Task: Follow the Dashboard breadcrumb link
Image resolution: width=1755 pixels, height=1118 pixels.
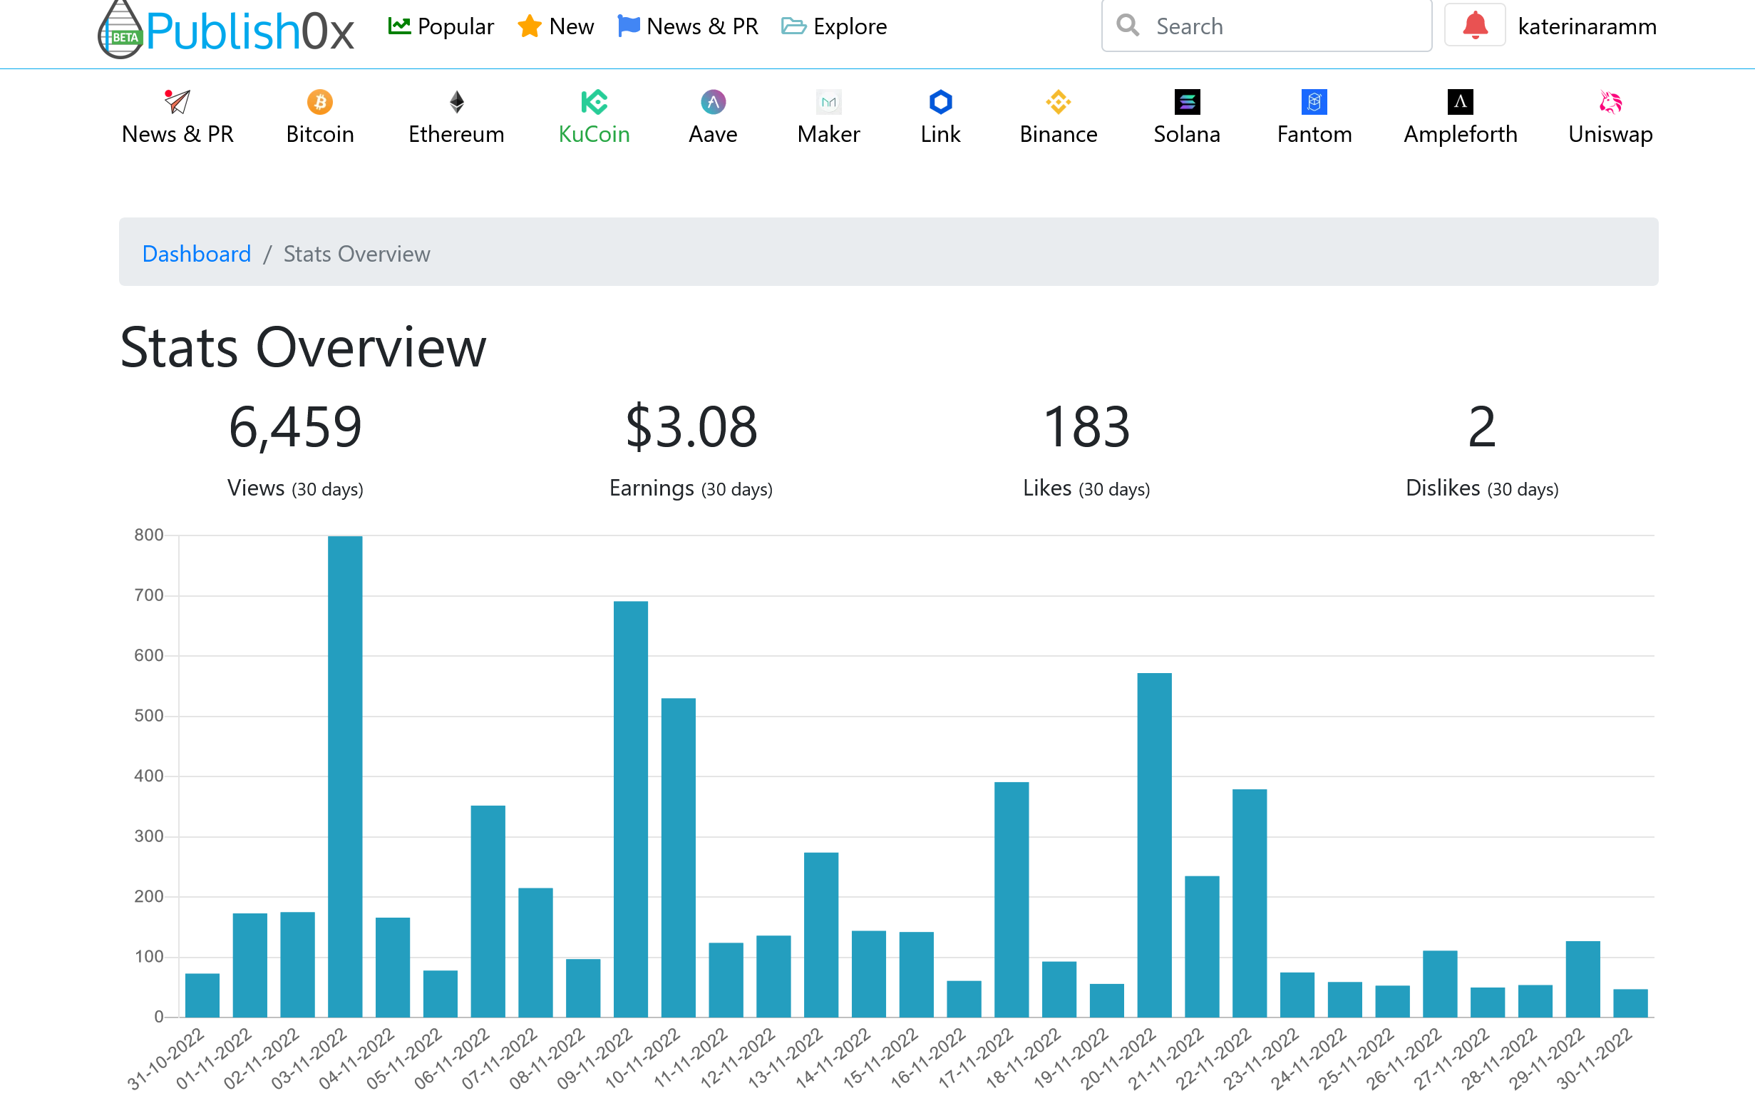Action: (x=197, y=254)
